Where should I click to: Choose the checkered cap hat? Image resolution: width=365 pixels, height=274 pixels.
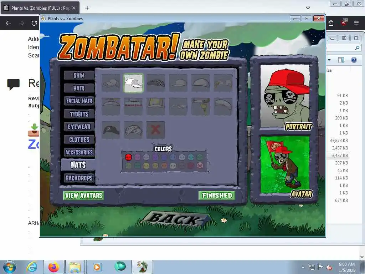pos(156,83)
